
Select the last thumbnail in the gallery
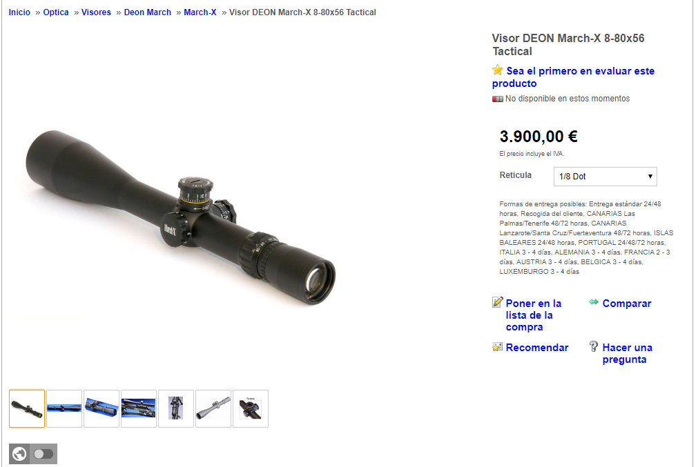click(x=251, y=409)
